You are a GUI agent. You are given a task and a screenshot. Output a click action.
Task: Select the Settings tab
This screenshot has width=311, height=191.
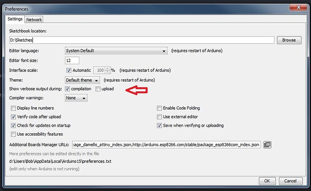tap(15, 19)
